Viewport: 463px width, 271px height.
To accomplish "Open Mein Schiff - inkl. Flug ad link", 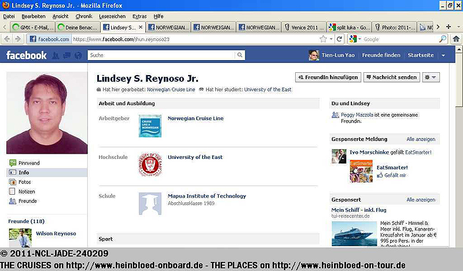I will [x=359, y=210].
